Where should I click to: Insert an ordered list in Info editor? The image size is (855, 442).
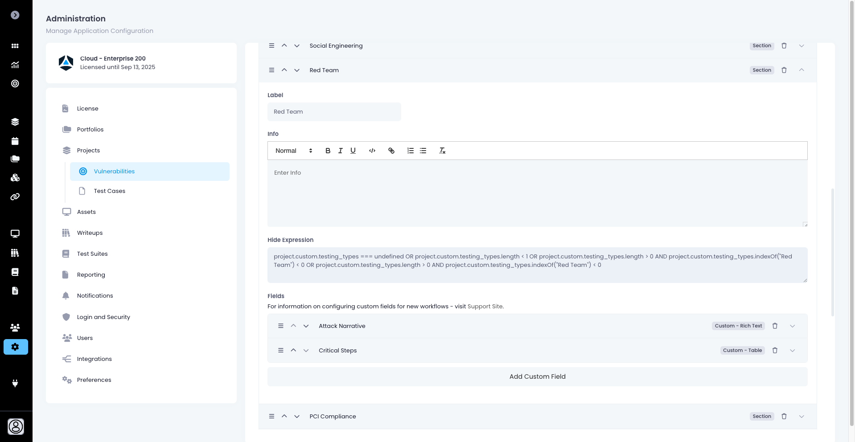[x=411, y=151]
